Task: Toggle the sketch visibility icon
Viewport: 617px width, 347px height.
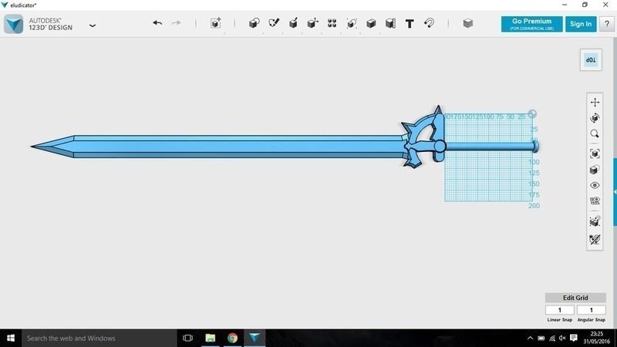Action: pos(595,239)
